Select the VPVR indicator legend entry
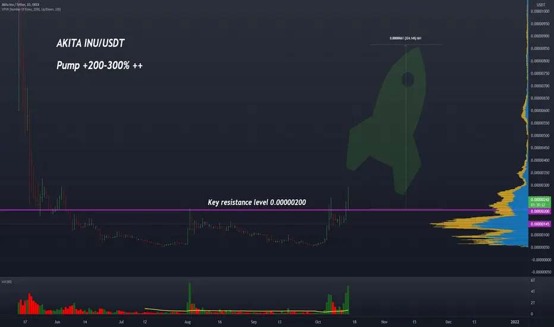 click(x=31, y=10)
